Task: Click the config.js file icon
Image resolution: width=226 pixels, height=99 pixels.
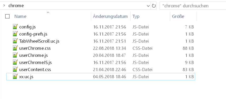Action: [15, 27]
